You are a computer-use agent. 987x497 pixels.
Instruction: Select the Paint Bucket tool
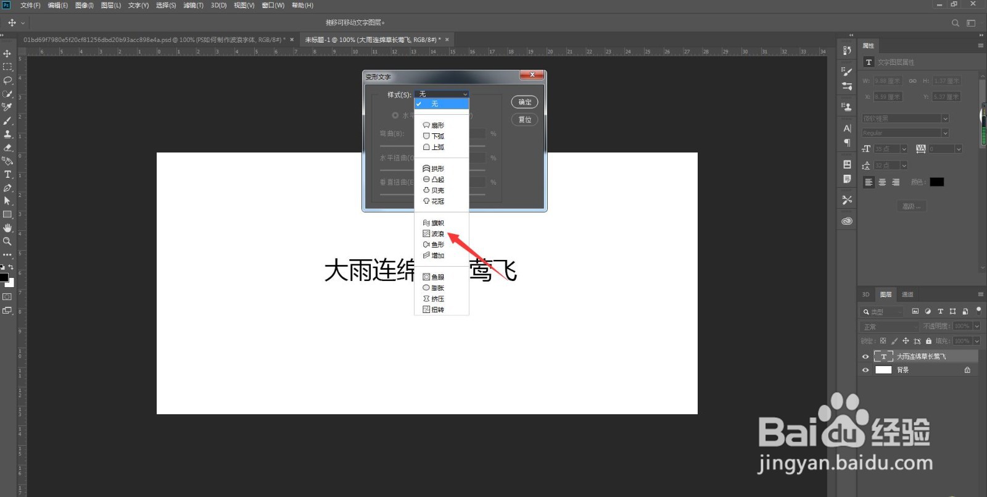(x=7, y=161)
